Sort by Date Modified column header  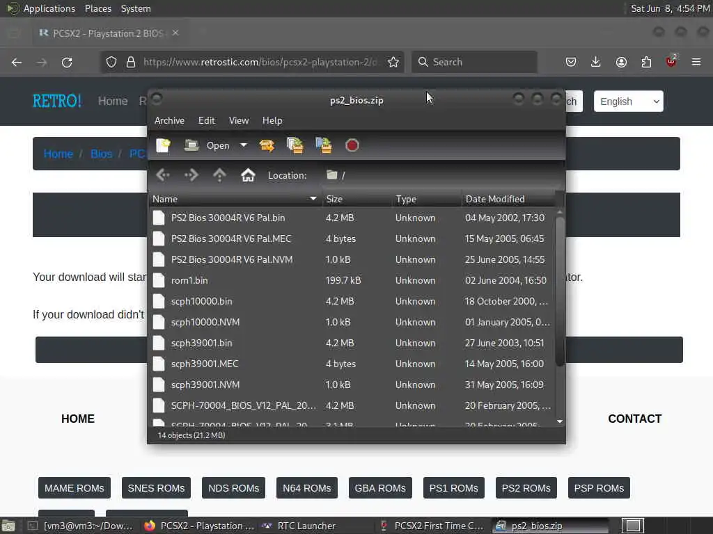click(508, 199)
